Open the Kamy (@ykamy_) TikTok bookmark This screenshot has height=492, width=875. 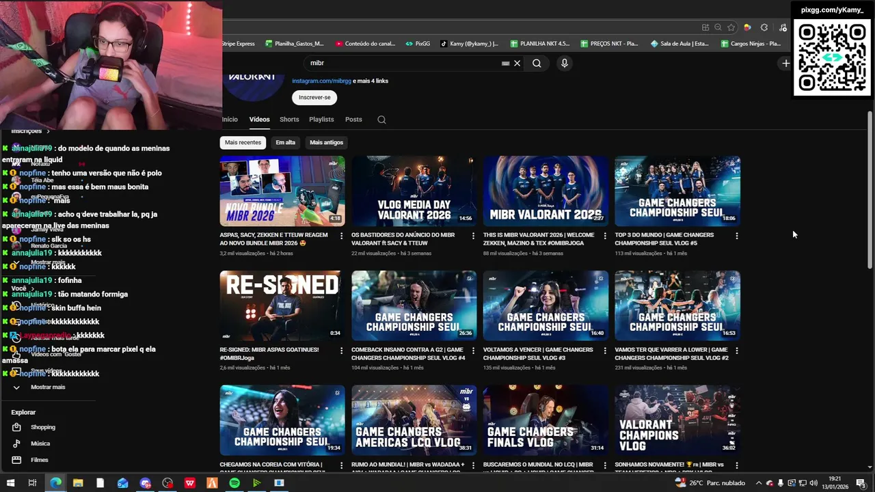tap(469, 44)
